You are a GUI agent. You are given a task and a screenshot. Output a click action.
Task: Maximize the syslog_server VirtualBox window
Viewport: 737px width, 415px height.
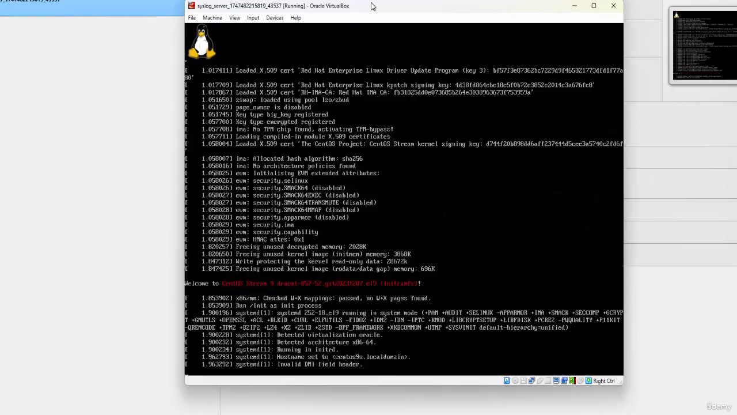click(594, 6)
